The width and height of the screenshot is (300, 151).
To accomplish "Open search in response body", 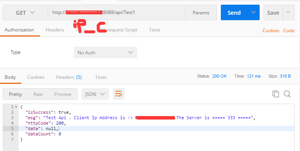I will [x=287, y=94].
